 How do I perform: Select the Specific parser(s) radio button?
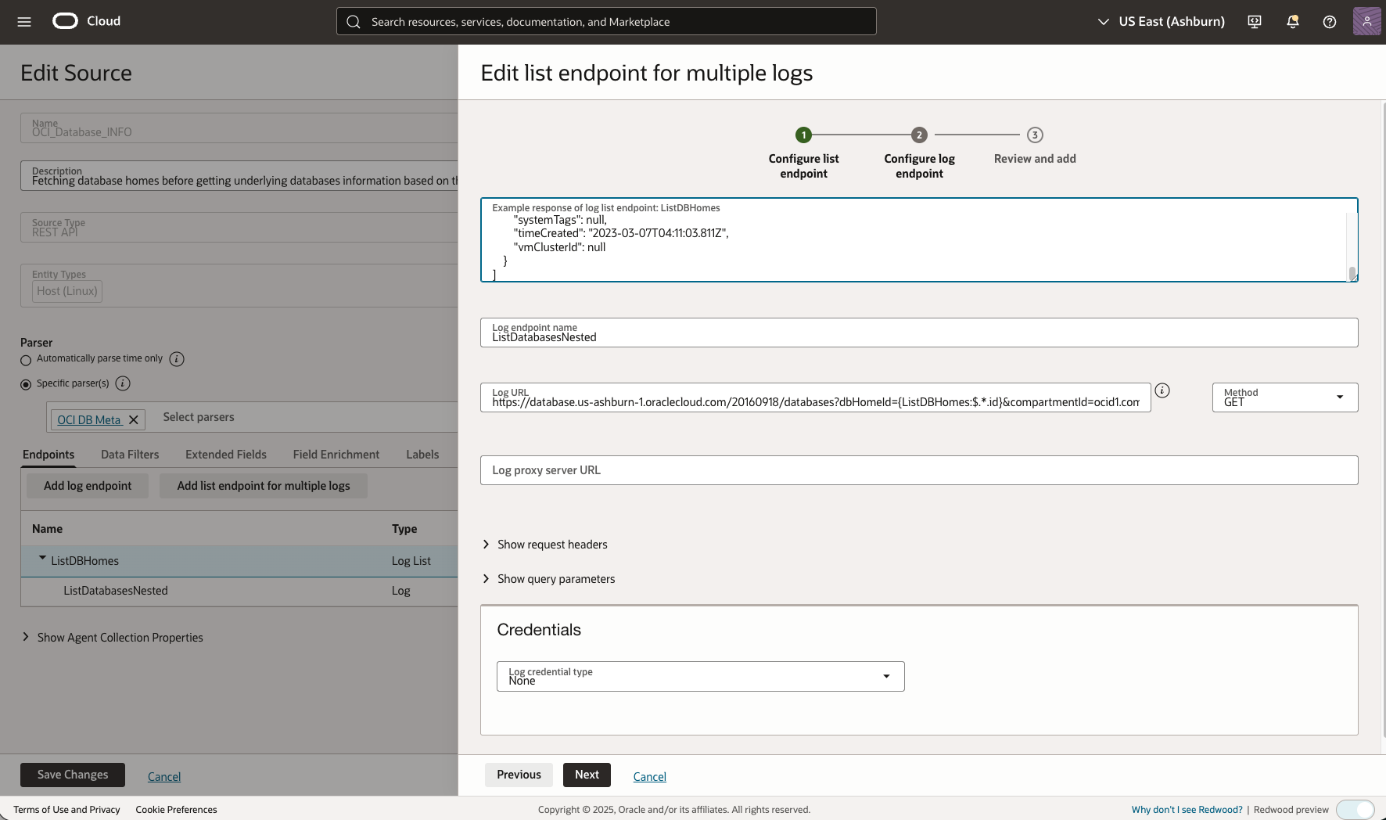coord(25,384)
